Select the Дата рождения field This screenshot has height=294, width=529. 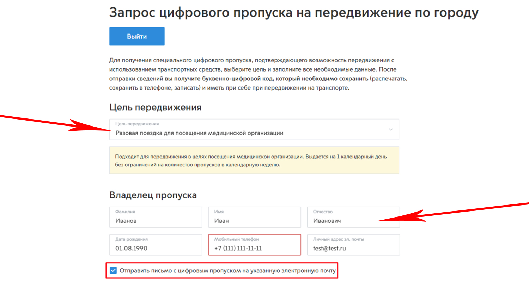[x=156, y=245]
